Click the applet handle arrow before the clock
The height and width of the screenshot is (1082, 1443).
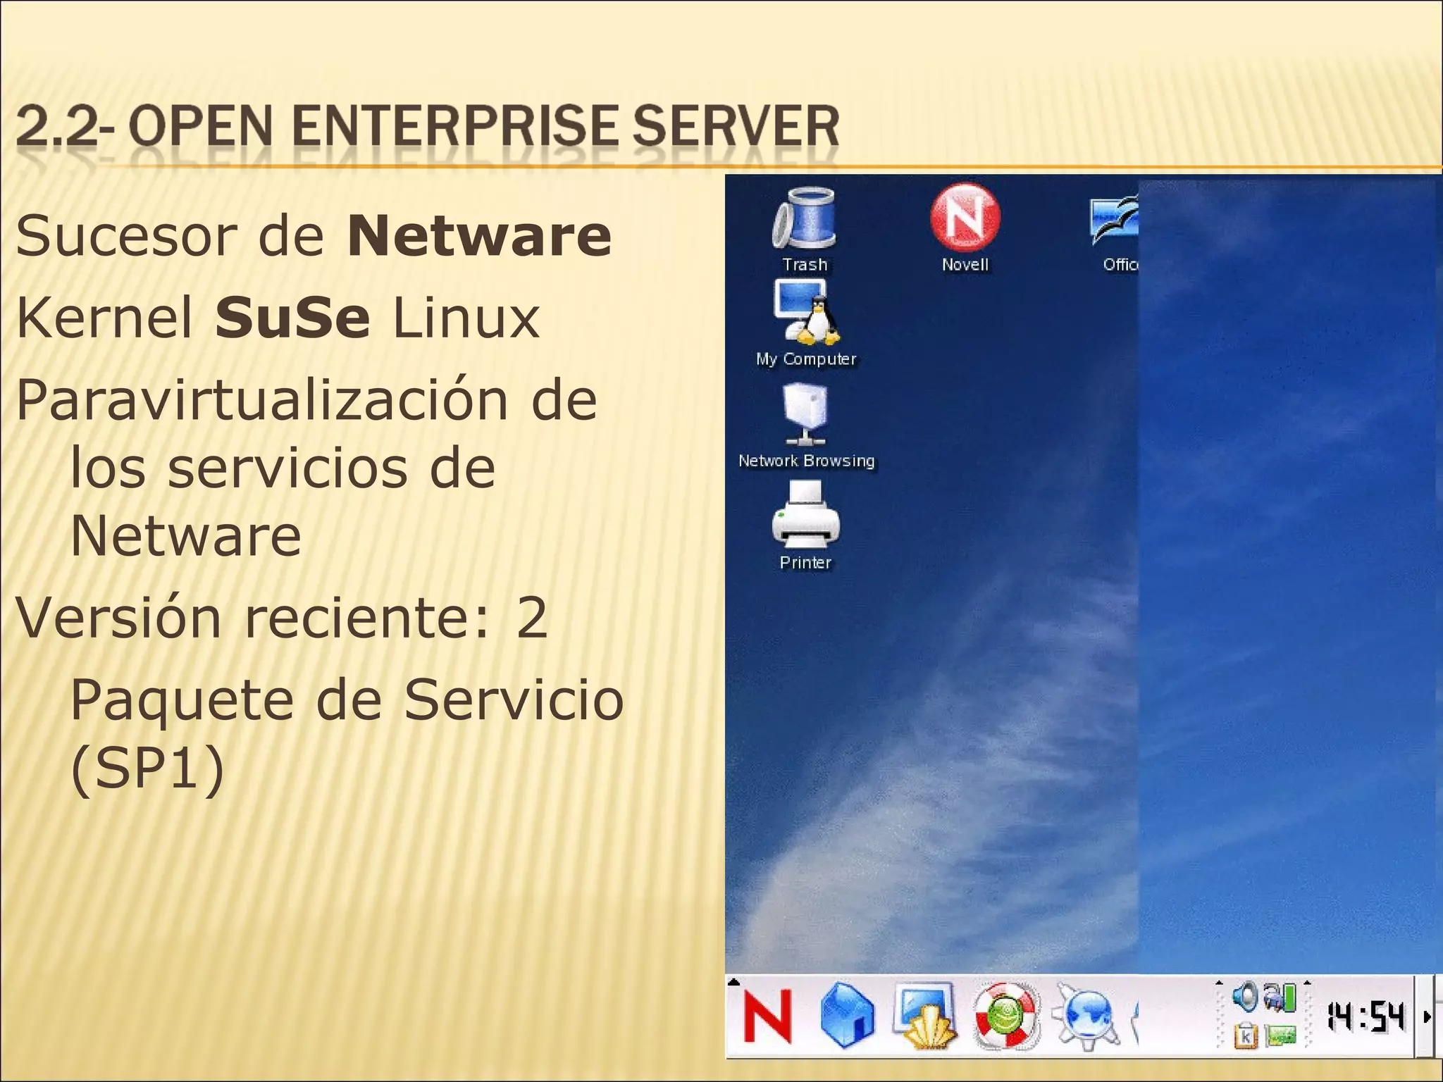point(1308,983)
